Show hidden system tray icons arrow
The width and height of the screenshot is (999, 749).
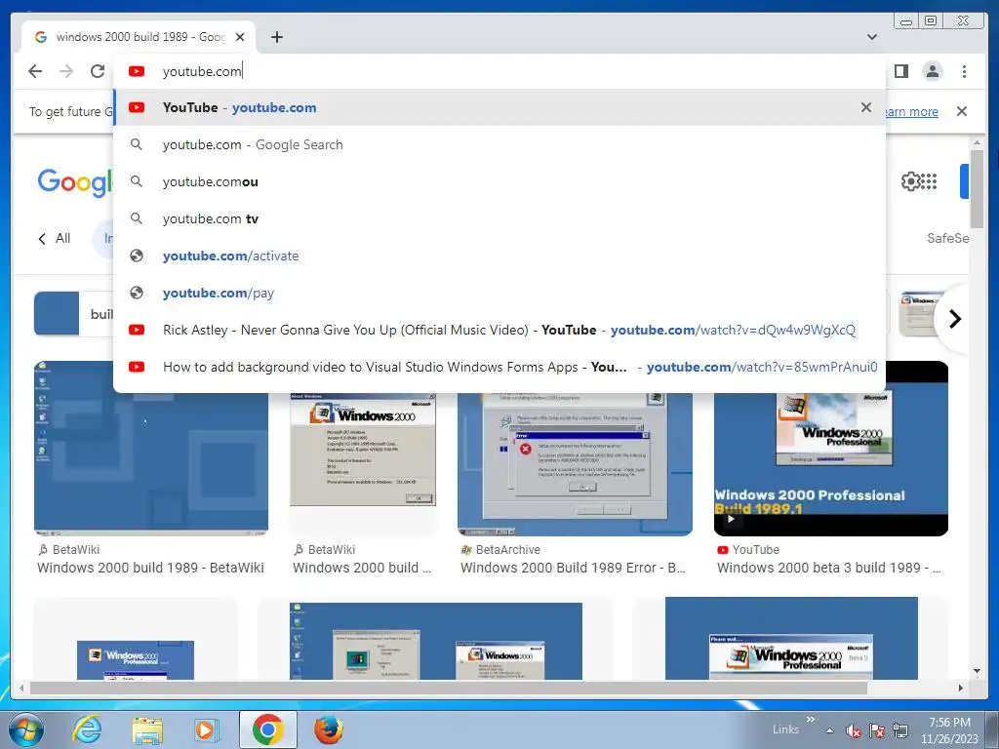click(829, 730)
